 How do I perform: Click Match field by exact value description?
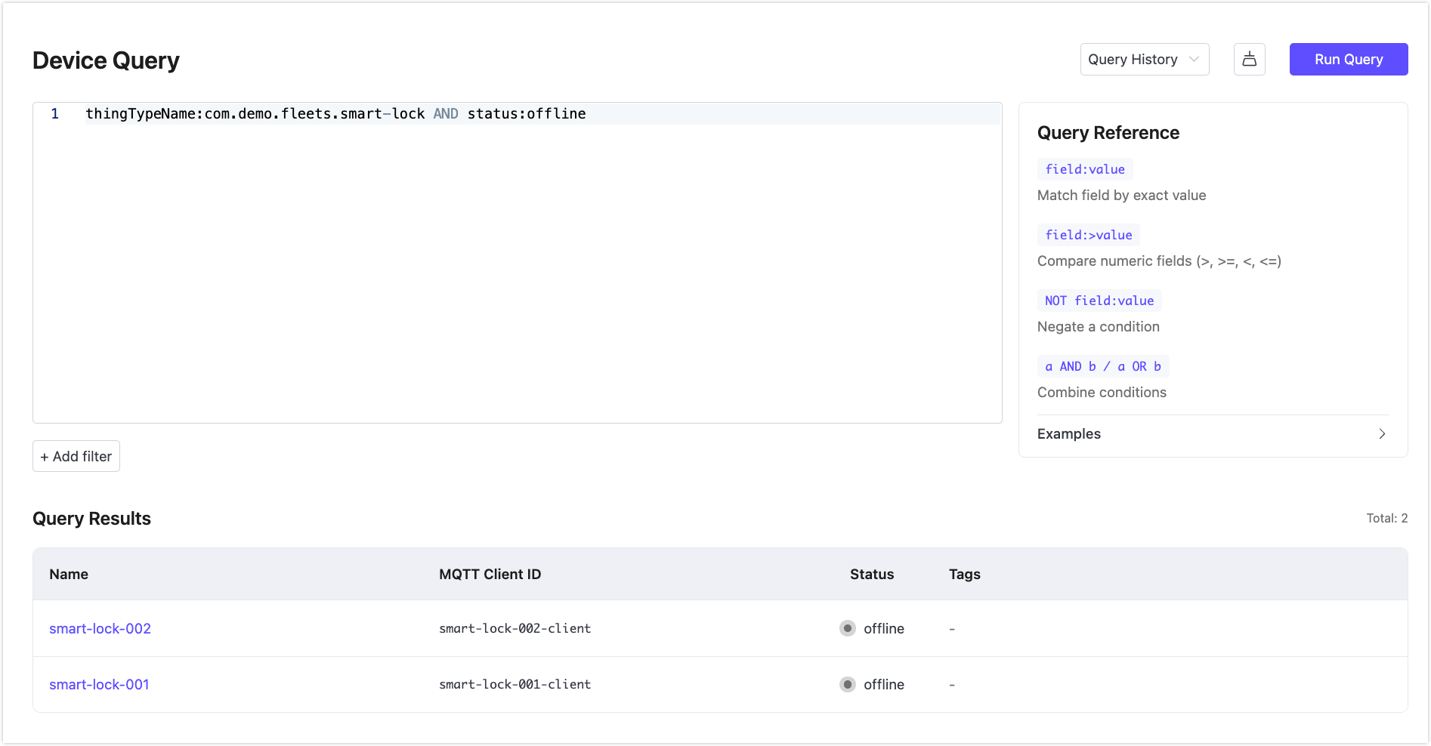[1121, 195]
